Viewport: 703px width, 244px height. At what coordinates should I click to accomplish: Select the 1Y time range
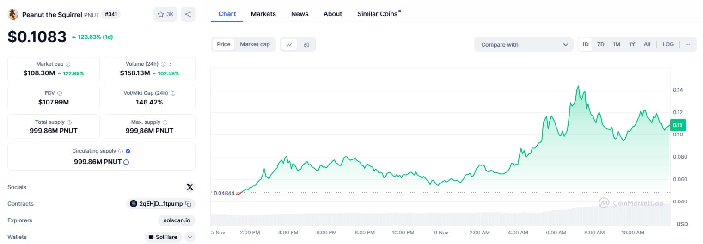point(632,44)
